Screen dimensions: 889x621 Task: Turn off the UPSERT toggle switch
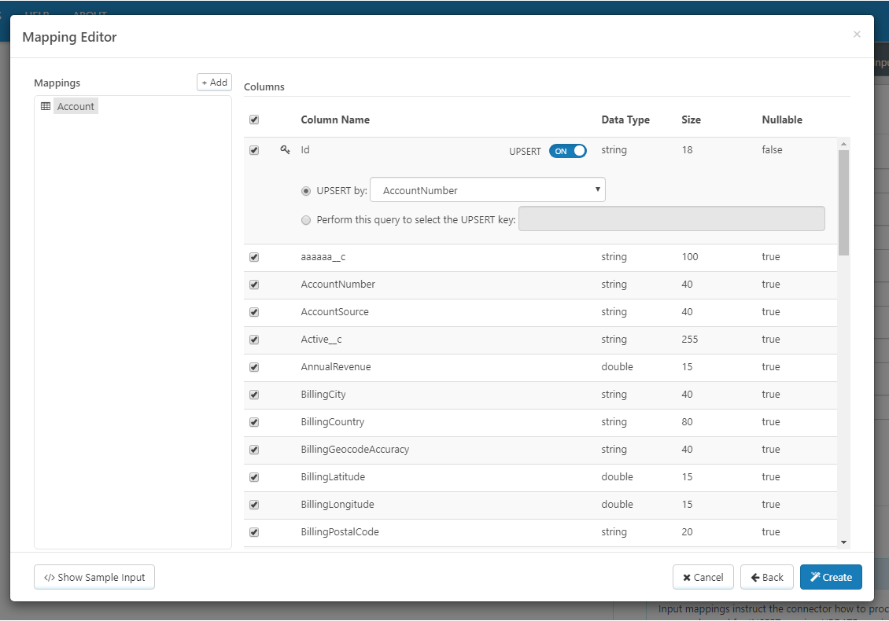coord(568,151)
